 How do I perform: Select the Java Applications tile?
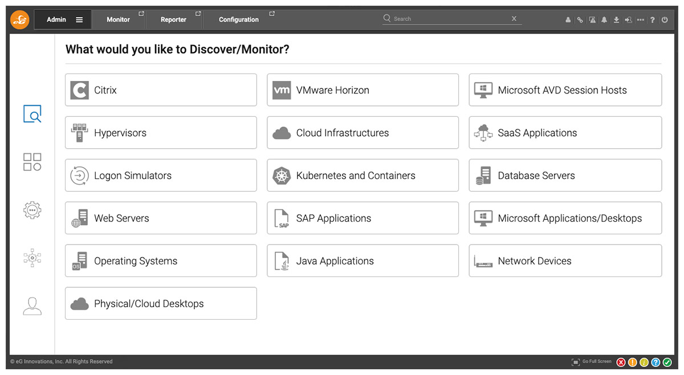(363, 261)
